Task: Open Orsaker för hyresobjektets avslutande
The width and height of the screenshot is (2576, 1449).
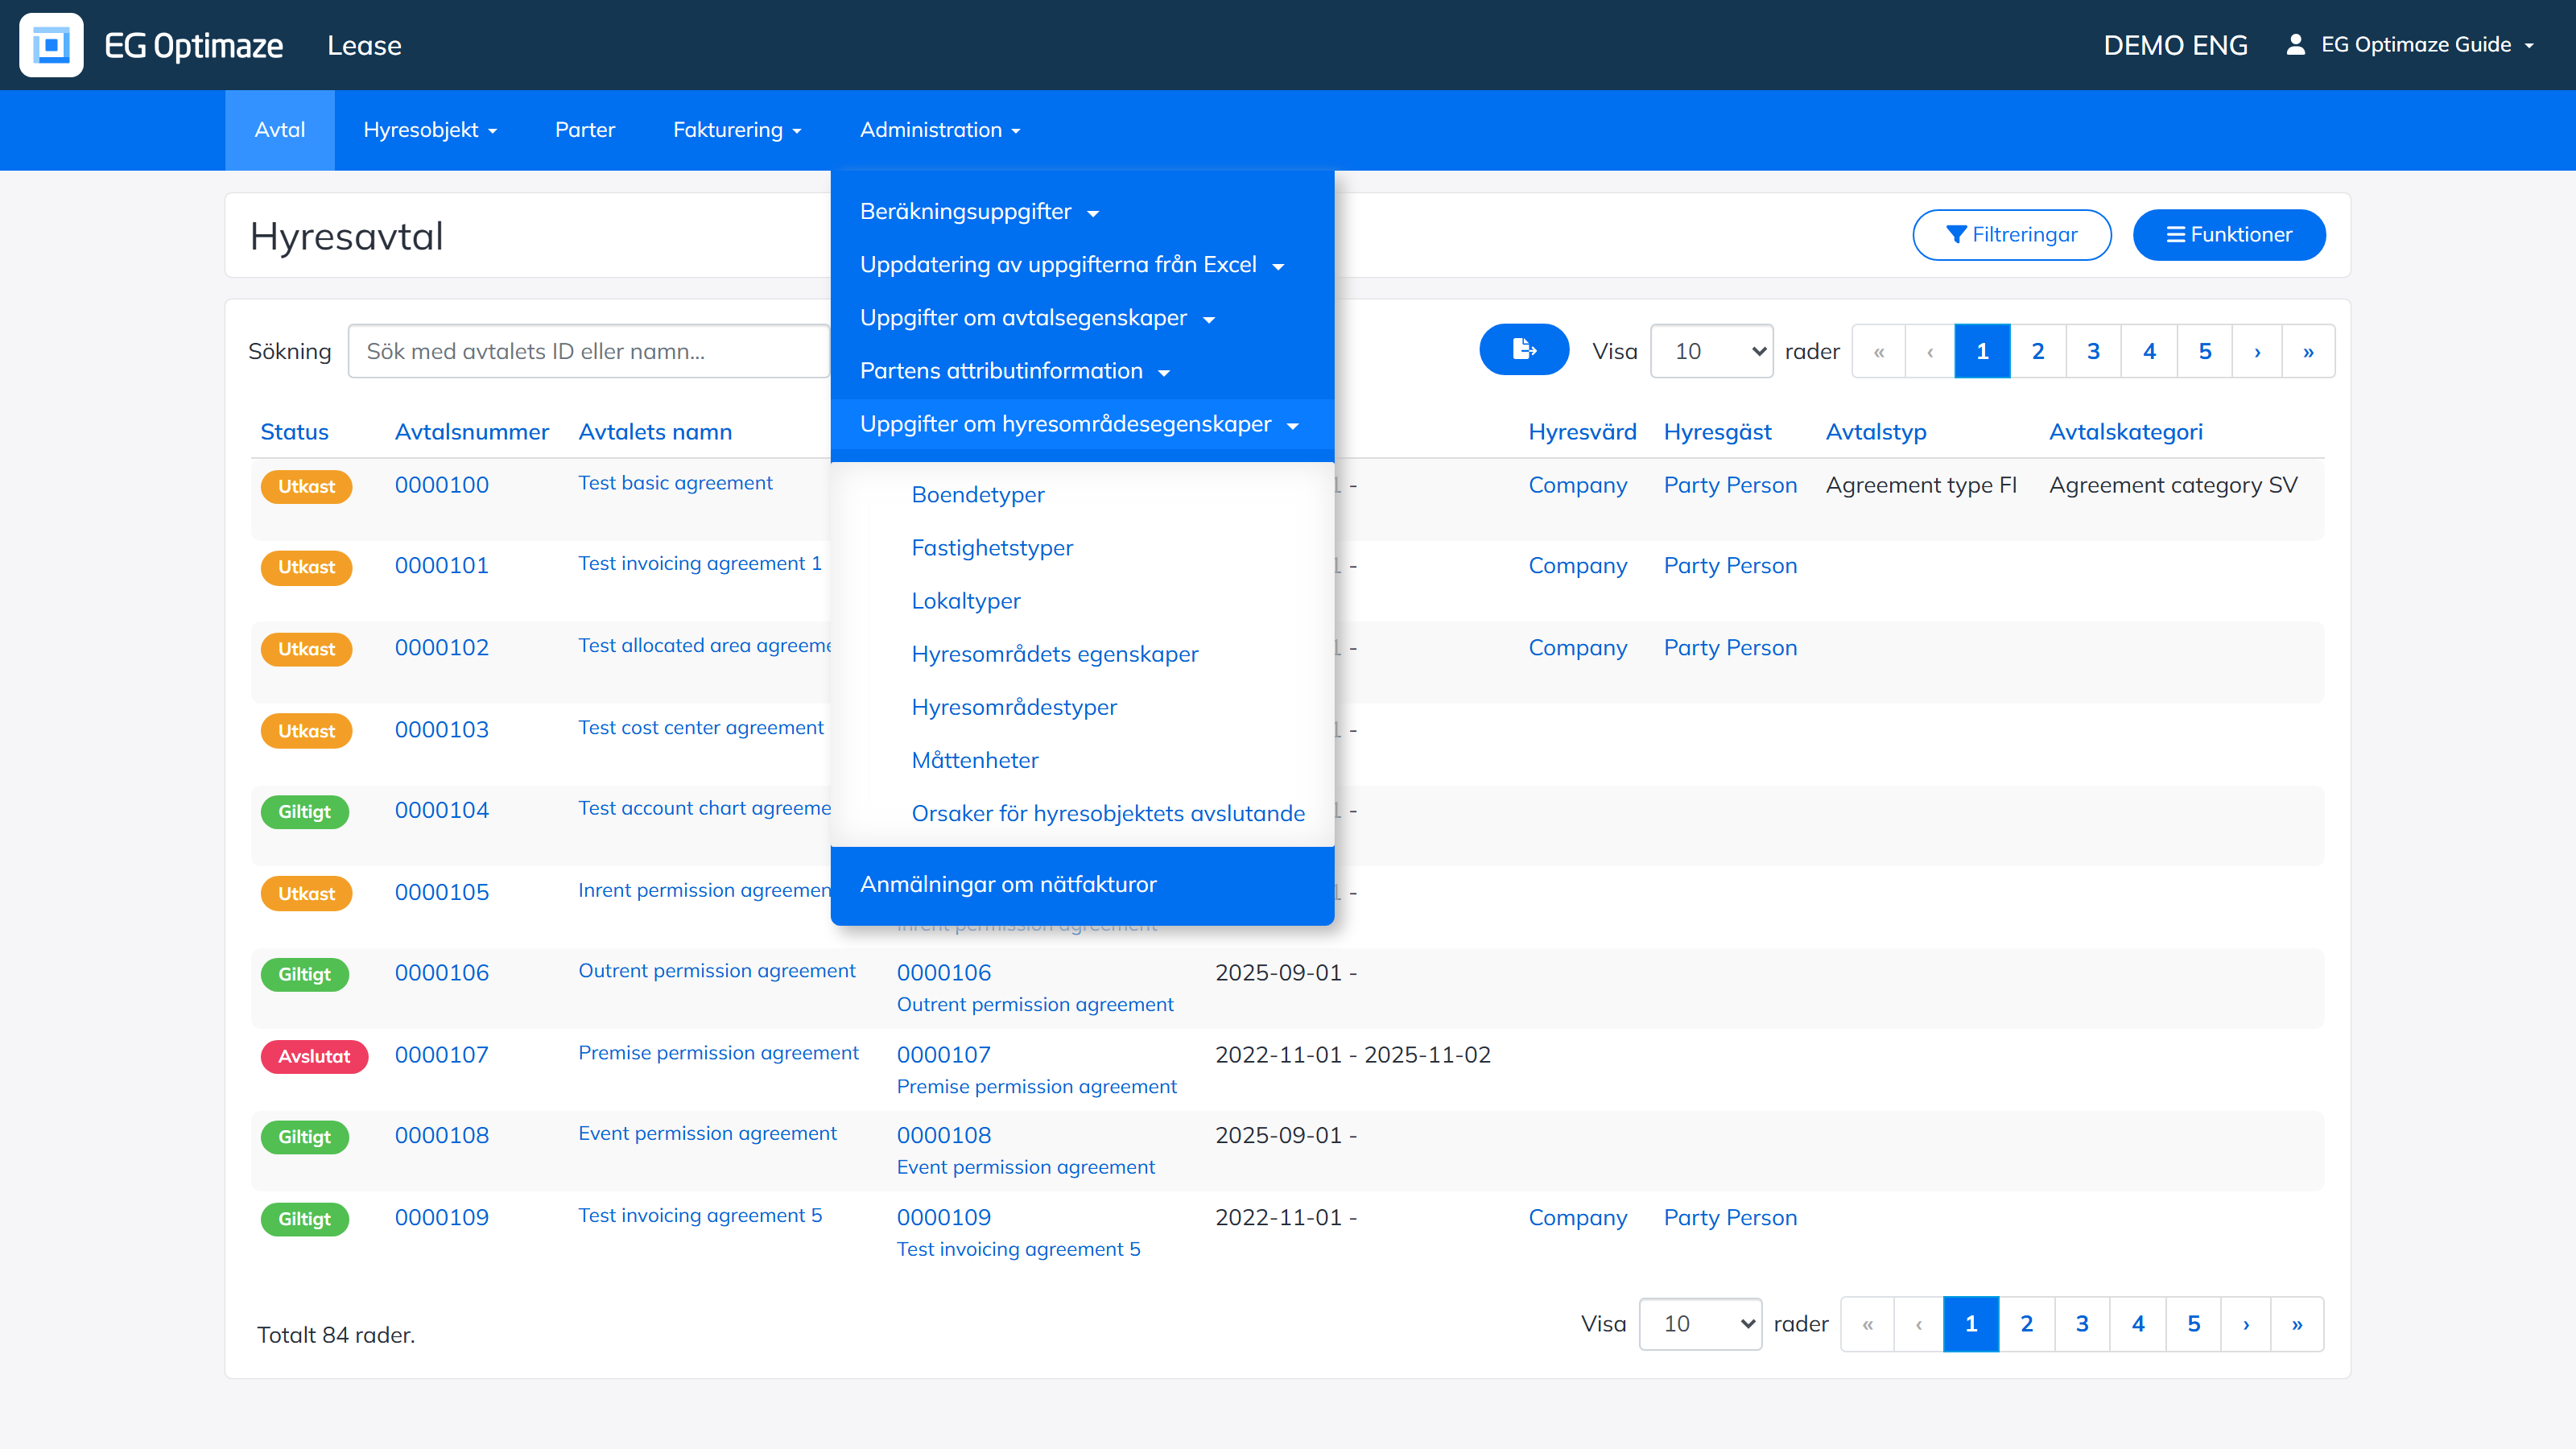Action: coord(1108,813)
